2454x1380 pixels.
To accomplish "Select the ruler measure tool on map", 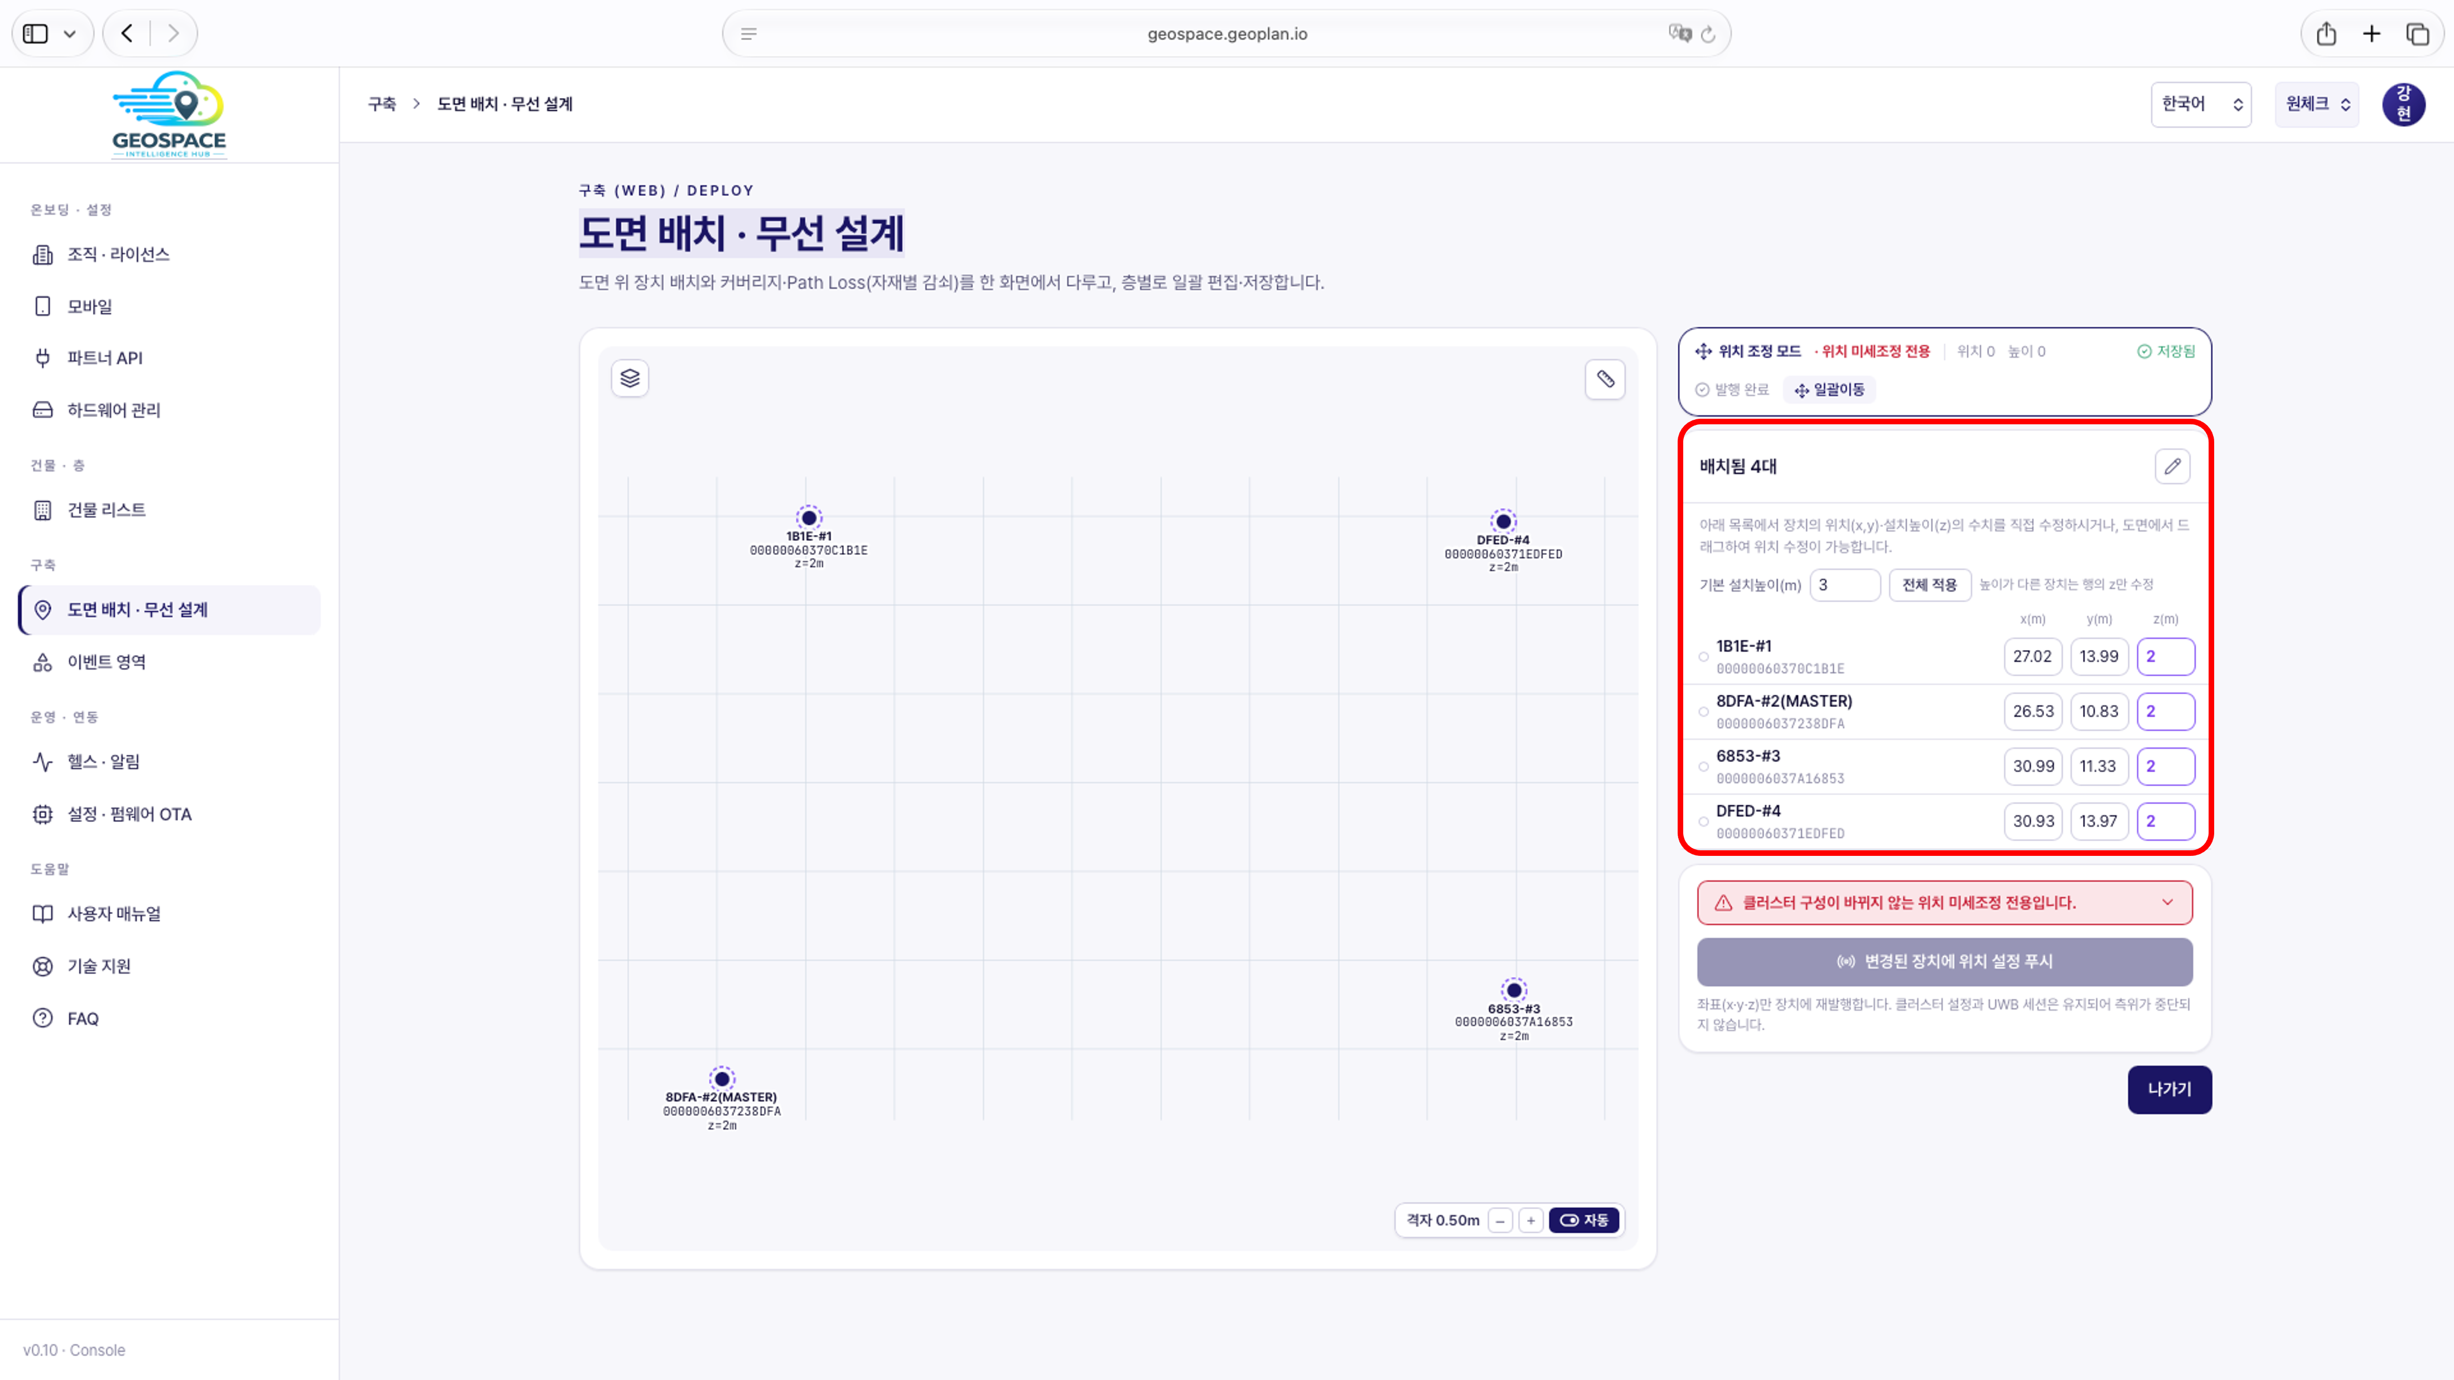I will [x=1605, y=379].
